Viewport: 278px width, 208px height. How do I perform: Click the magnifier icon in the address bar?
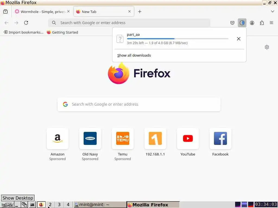(x=54, y=23)
